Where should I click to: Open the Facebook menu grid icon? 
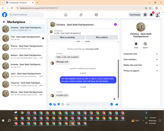click(145, 15)
